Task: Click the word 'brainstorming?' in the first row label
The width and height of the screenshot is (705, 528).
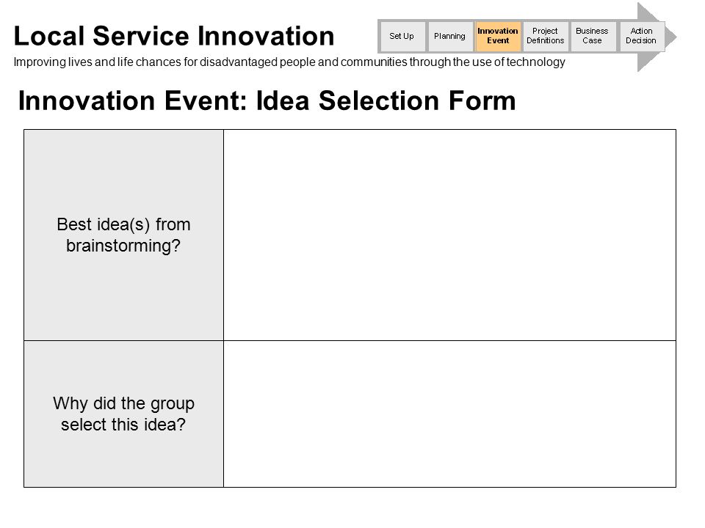Action: 123,246
